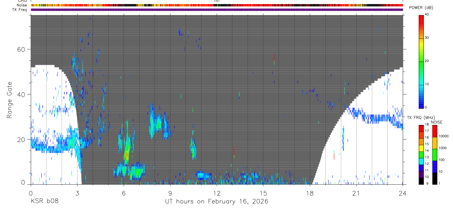Click the 100 label on the NOISE scale
The image size is (453, 209).
pos(441,160)
